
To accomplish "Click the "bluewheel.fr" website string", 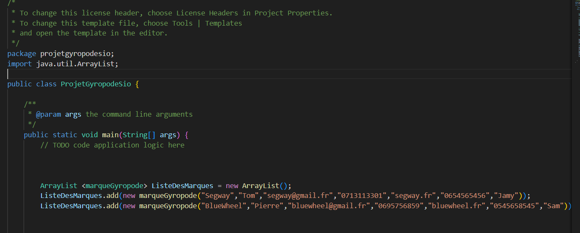I will pyautogui.click(x=457, y=206).
